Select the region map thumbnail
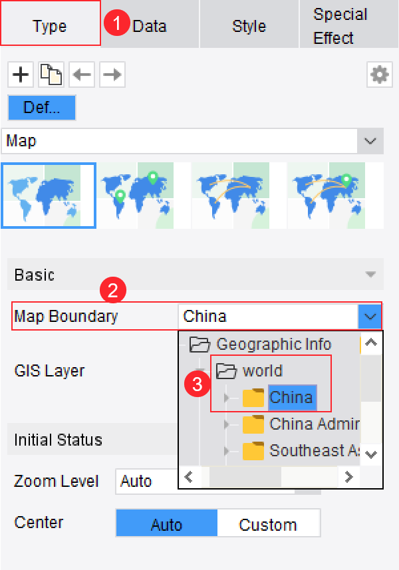The height and width of the screenshot is (570, 399). [49, 196]
